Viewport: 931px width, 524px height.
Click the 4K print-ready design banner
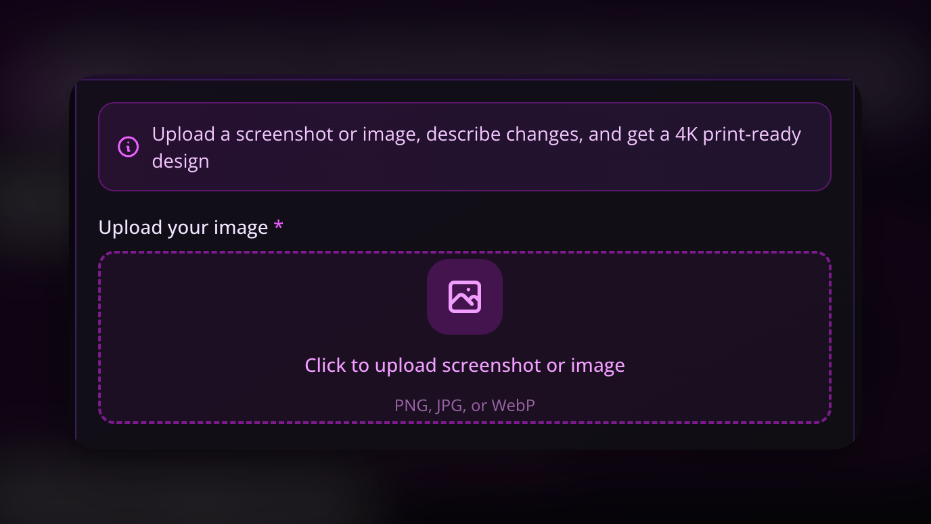click(465, 147)
